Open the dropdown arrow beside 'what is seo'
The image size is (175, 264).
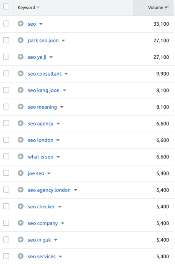click(x=58, y=157)
